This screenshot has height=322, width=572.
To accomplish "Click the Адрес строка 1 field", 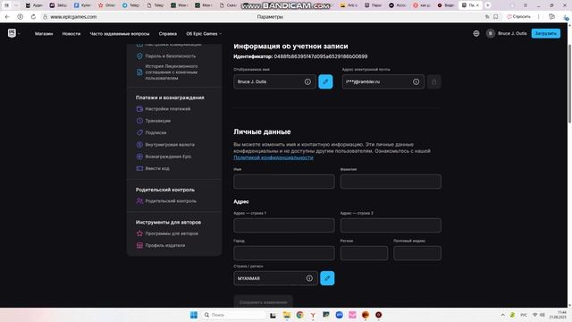I will (284, 225).
